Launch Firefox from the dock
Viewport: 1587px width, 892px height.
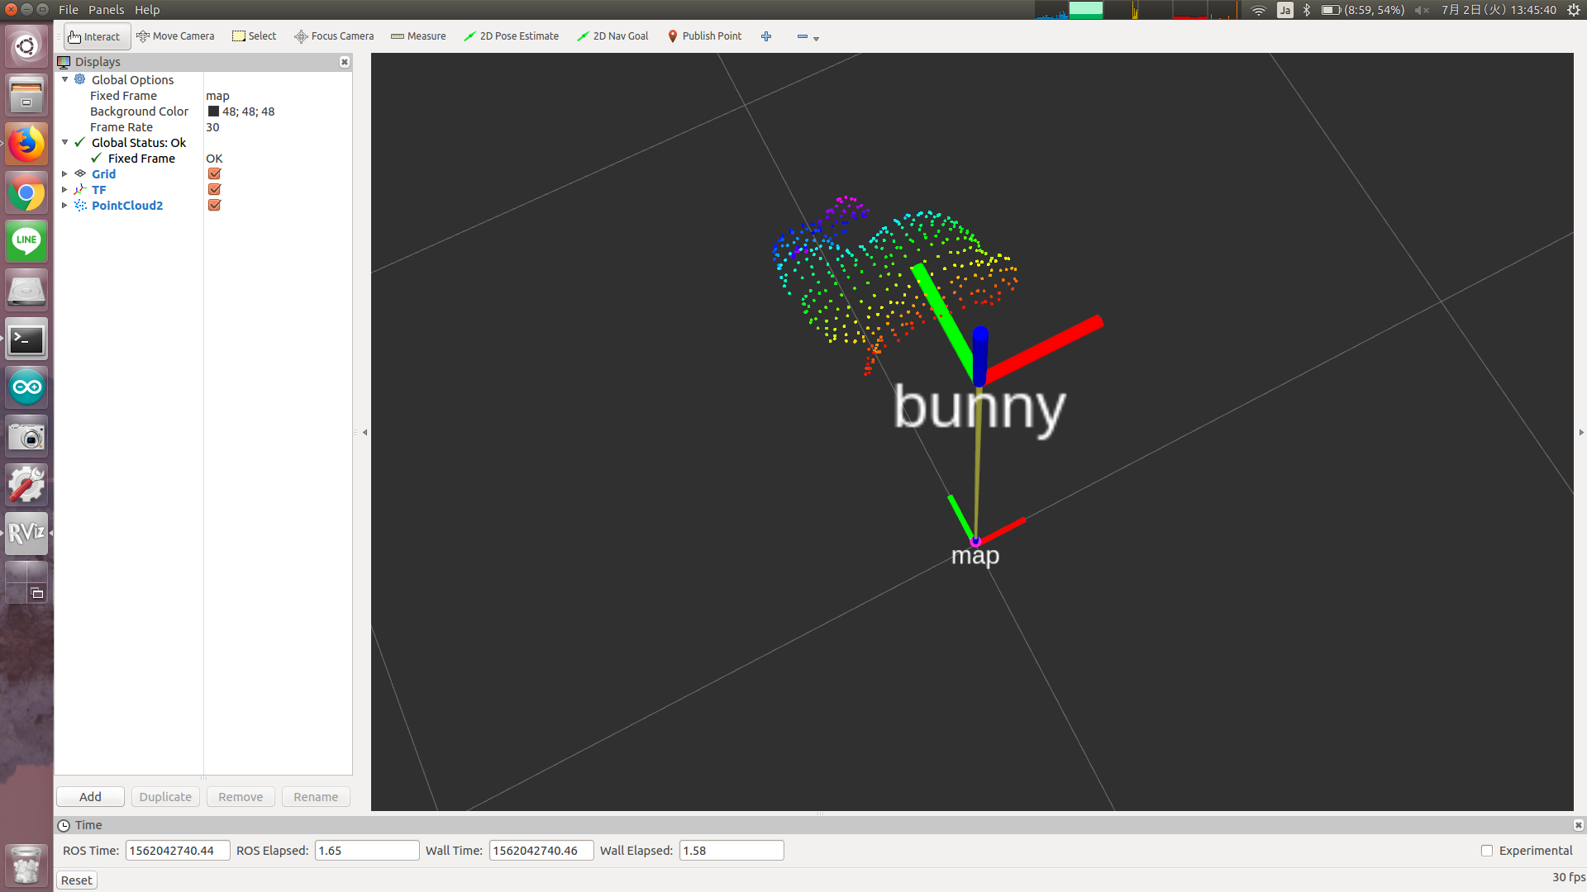pyautogui.click(x=26, y=145)
